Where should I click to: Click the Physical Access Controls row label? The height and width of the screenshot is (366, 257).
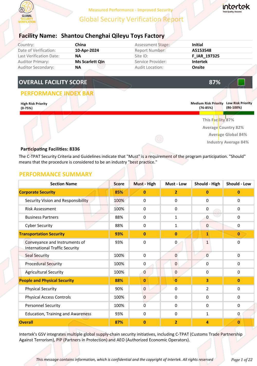(x=48, y=297)
